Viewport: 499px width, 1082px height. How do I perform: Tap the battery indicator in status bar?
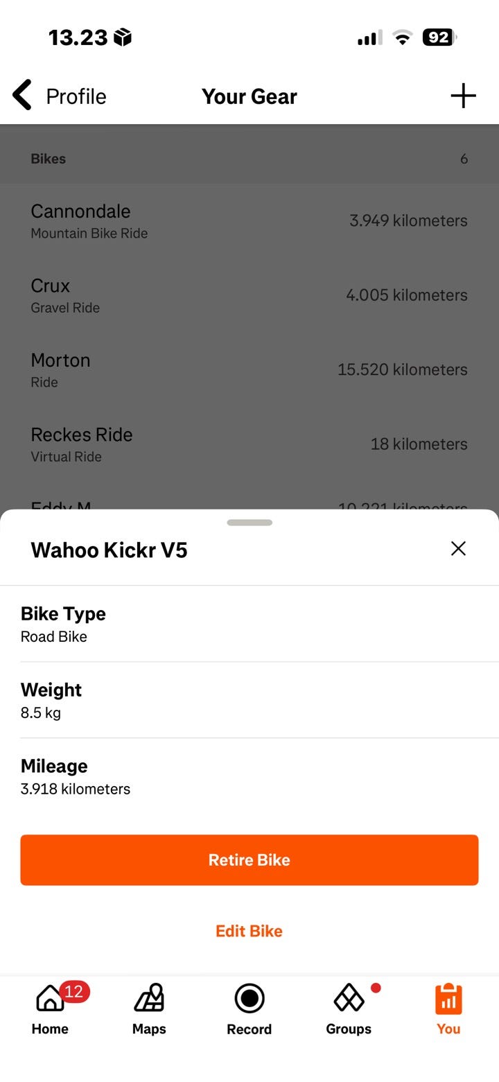[439, 37]
